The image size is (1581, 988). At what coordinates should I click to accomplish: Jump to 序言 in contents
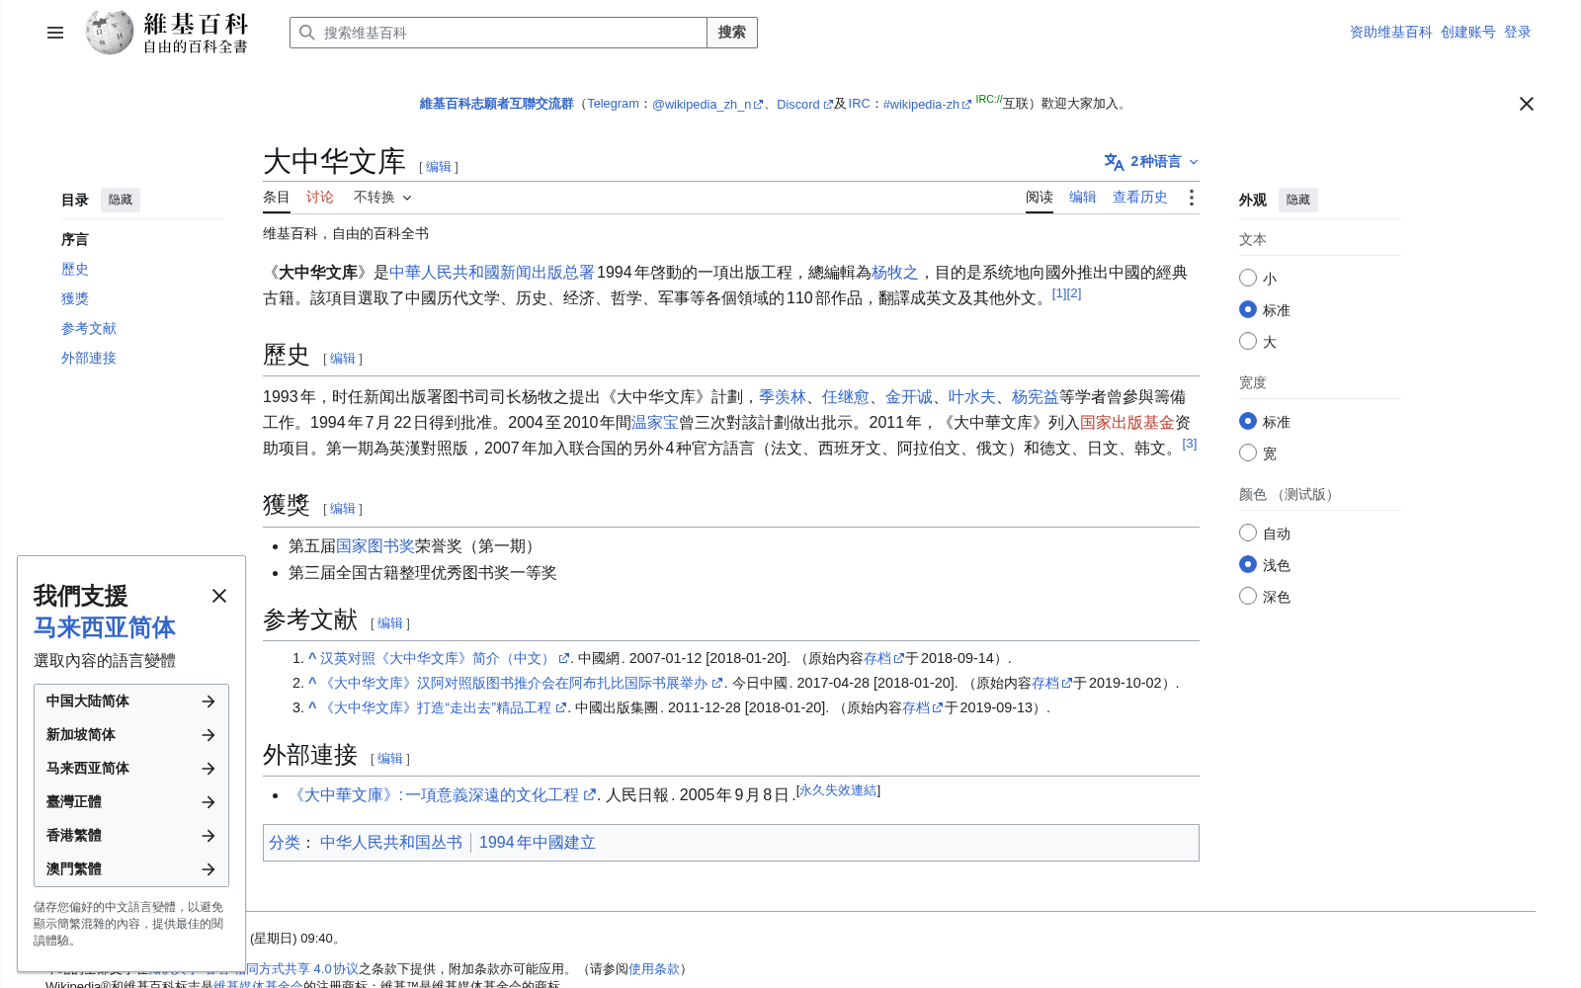pyautogui.click(x=75, y=240)
